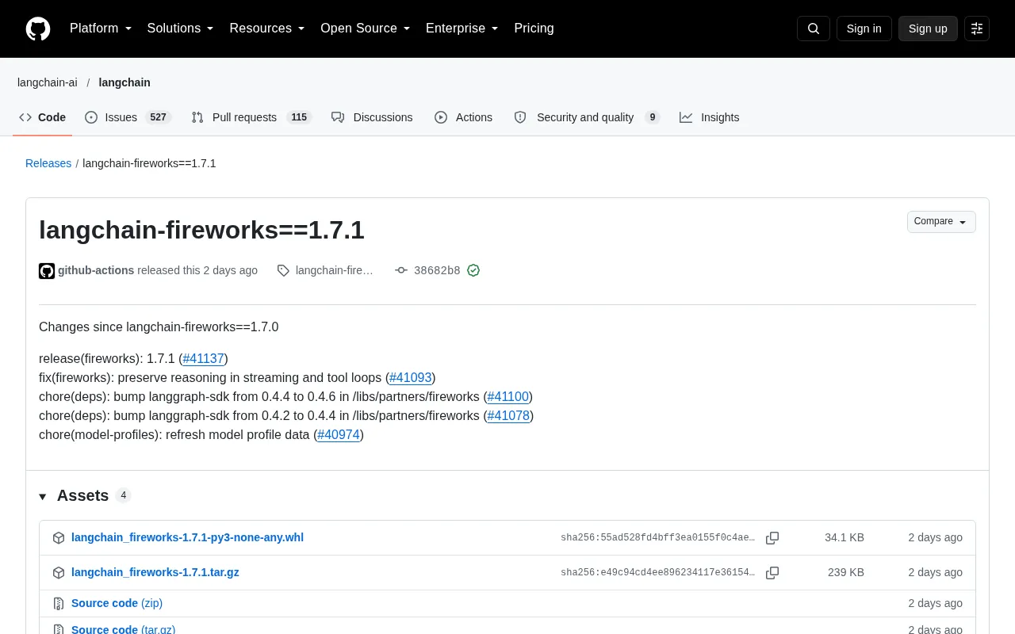Go to langchain-ai organization
1015x634 pixels.
(48, 82)
